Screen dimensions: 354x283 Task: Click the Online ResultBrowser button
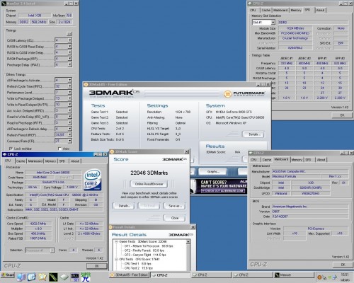point(149,184)
